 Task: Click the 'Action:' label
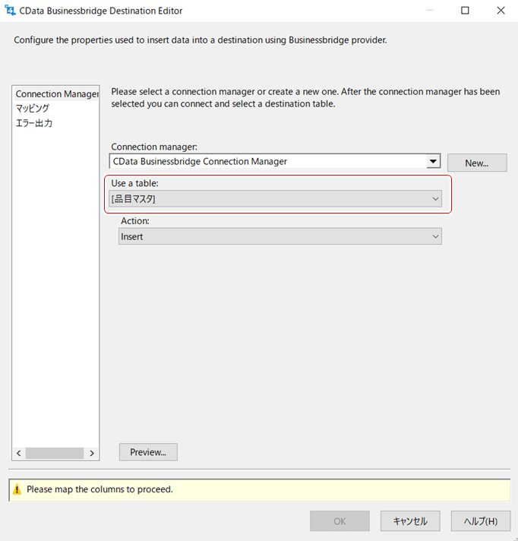pyautogui.click(x=135, y=221)
